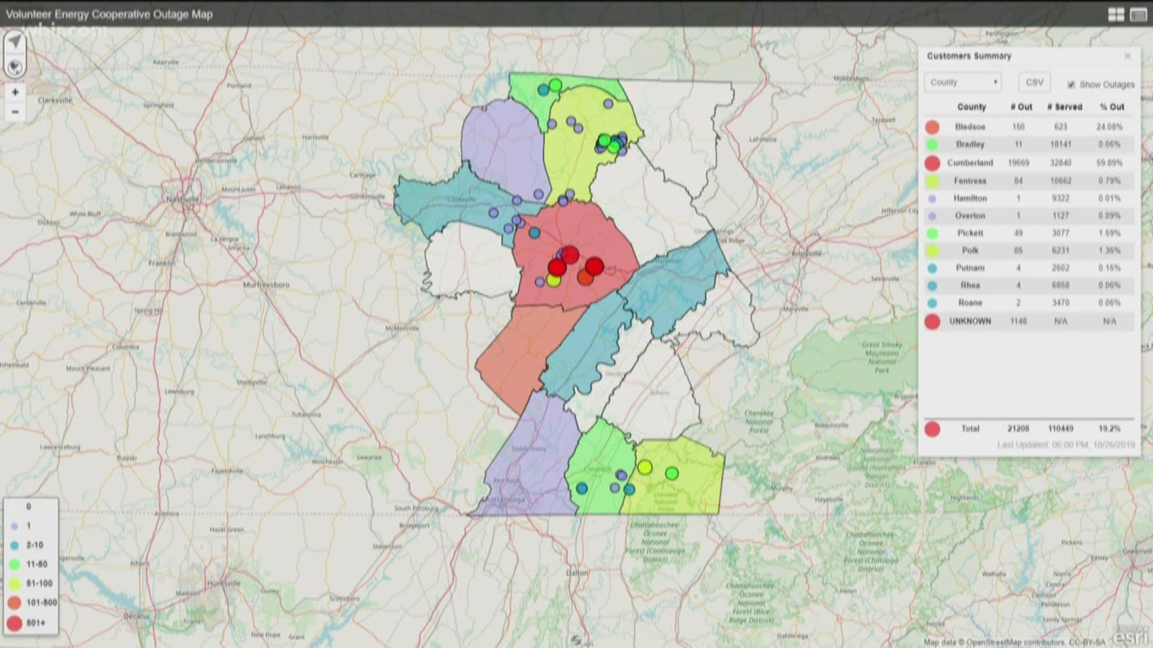This screenshot has height=648, width=1153.
Task: Click the orange dot beside Bledsoe
Action: [932, 127]
